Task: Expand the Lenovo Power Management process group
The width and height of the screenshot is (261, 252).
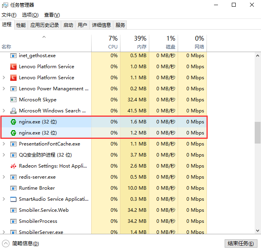Action: tap(4, 89)
